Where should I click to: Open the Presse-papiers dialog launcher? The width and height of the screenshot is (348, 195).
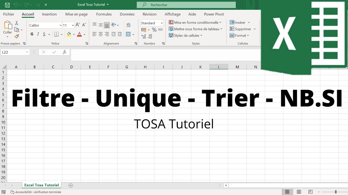(x=24, y=43)
